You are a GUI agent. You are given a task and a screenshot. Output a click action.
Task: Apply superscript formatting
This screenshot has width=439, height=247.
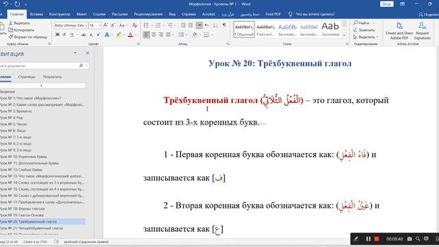[x=99, y=35]
